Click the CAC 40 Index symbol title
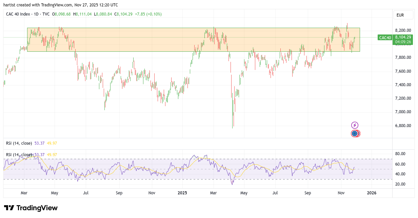 pyautogui.click(x=18, y=14)
